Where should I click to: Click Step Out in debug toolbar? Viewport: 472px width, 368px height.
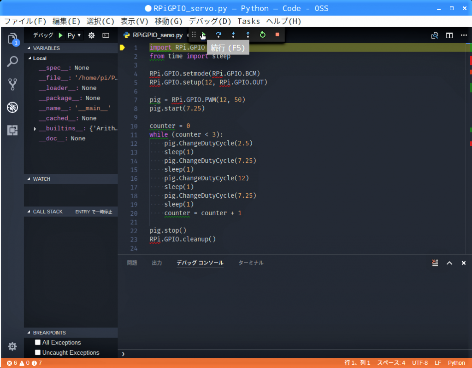[x=248, y=35]
